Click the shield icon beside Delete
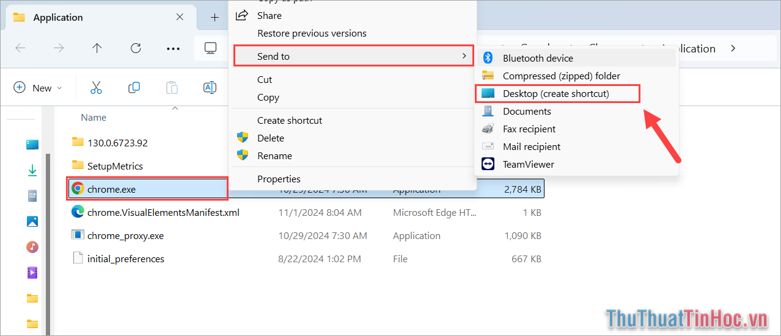Screen dimensions: 781x336 [x=243, y=138]
